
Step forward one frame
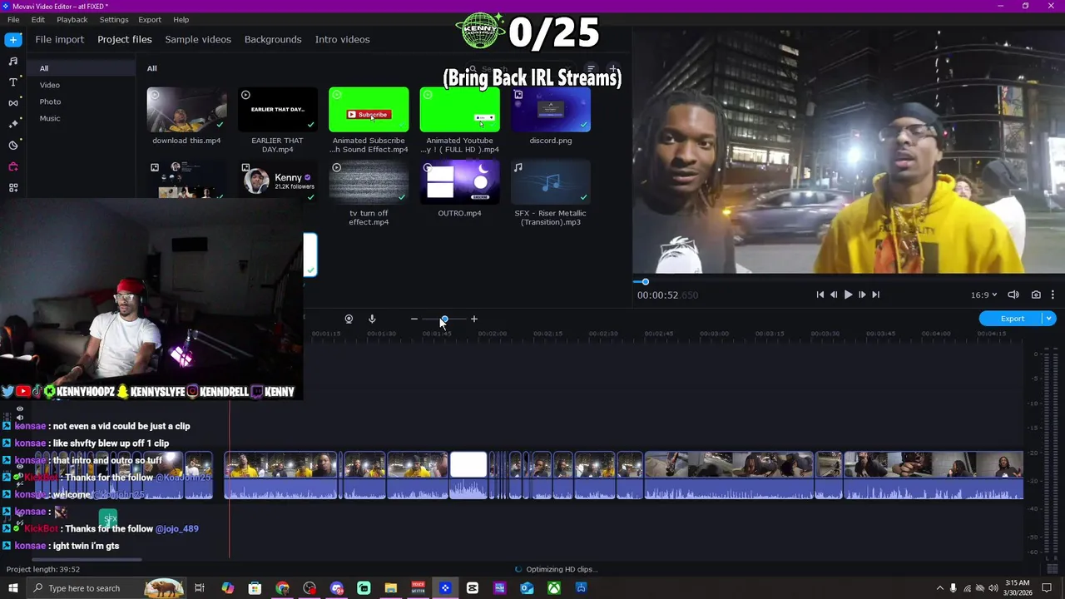click(862, 295)
